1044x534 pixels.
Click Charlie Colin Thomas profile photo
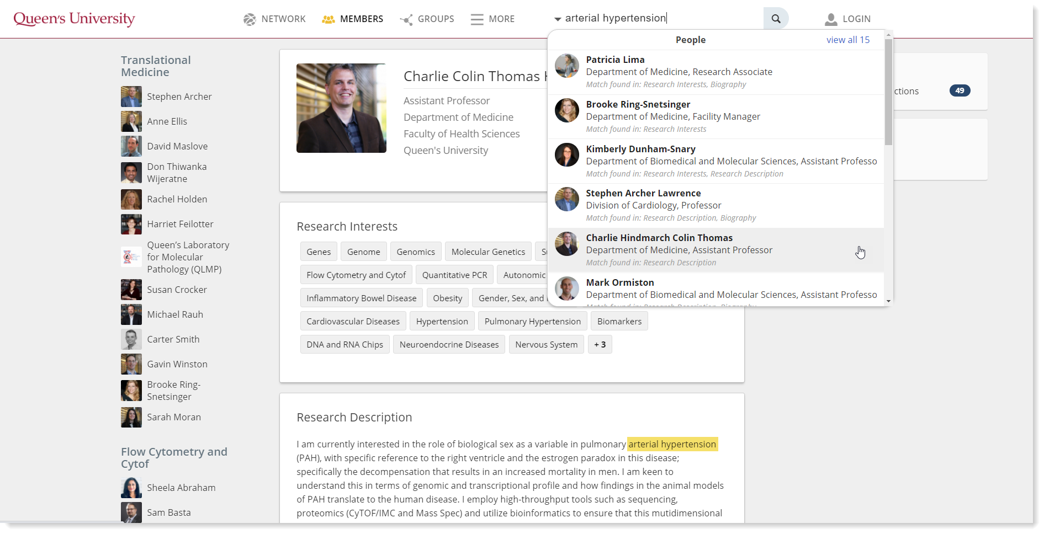(341, 108)
